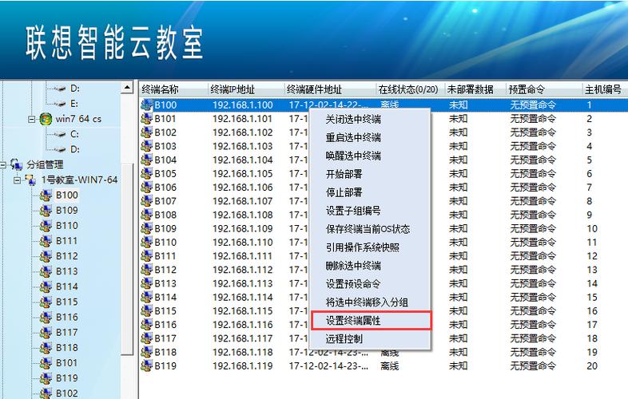Click tree icon next to B109

pyautogui.click(x=46, y=211)
